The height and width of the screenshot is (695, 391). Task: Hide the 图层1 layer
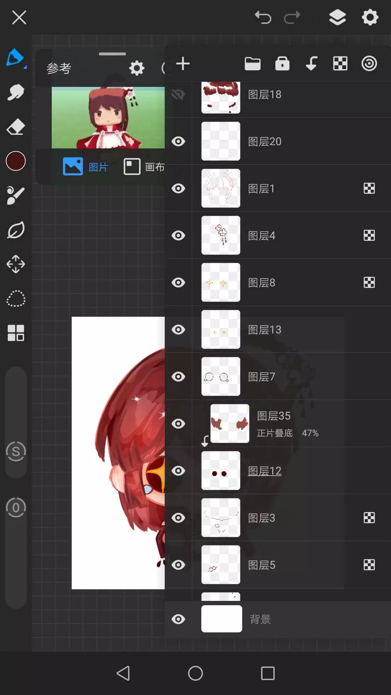coord(178,188)
